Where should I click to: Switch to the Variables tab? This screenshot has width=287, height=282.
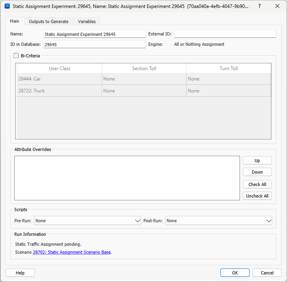[x=86, y=22]
